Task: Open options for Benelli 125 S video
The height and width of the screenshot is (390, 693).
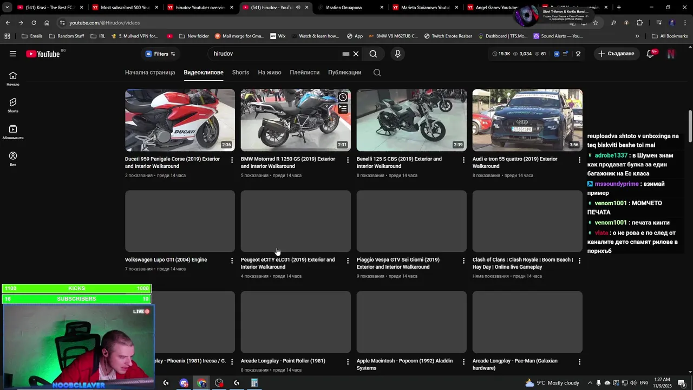Action: pos(463,160)
